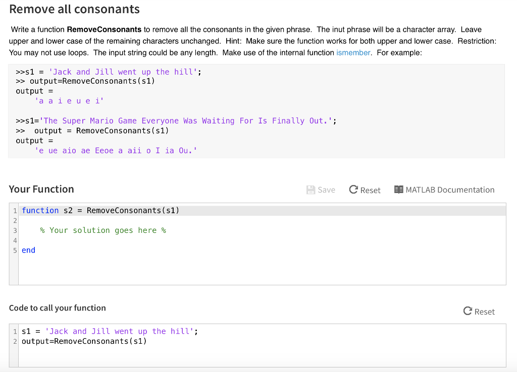Image resolution: width=517 pixels, height=372 pixels.
Task: Click the refresh arrow beside 'Code to call your function'
Action: point(468,312)
